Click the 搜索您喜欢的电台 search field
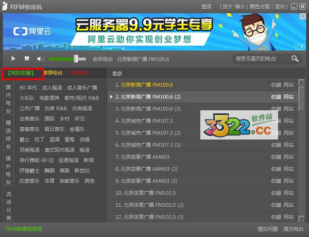 tap(260, 58)
